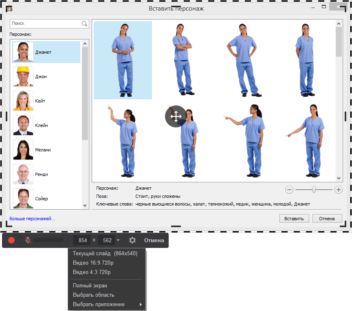Click the character list scrollbar thumb
The height and width of the screenshot is (311, 352).
tap(85, 93)
